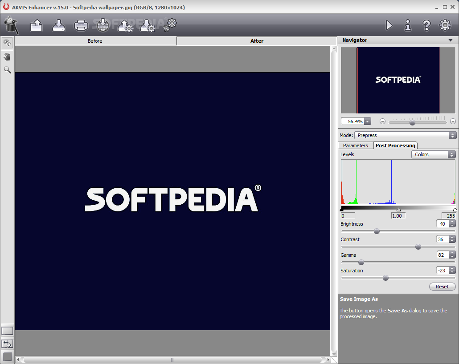The height and width of the screenshot is (364, 459).
Task: Click the Saturation value field showing -23
Action: (x=443, y=271)
